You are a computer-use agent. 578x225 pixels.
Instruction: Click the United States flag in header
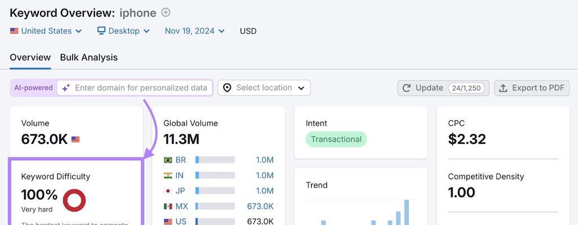15,31
